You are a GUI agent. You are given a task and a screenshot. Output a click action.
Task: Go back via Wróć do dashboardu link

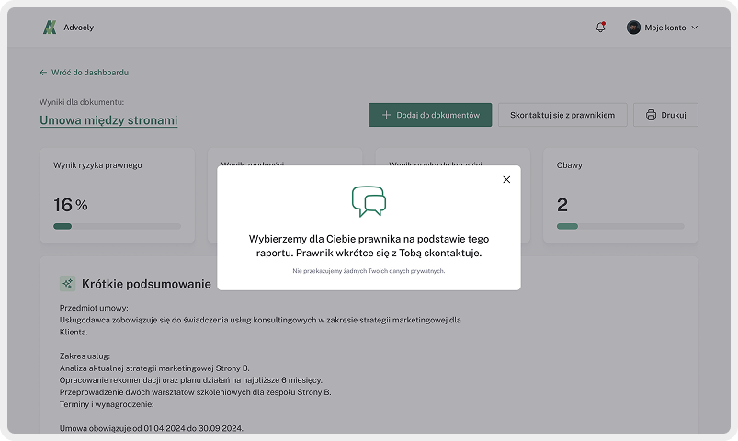85,73
